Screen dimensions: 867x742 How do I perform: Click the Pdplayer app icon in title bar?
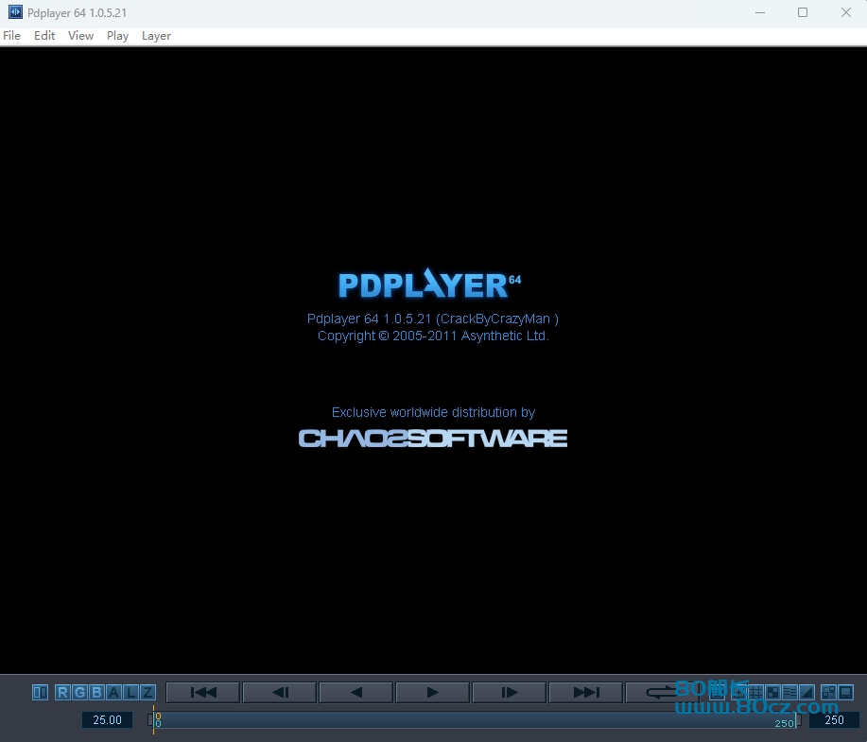(15, 12)
